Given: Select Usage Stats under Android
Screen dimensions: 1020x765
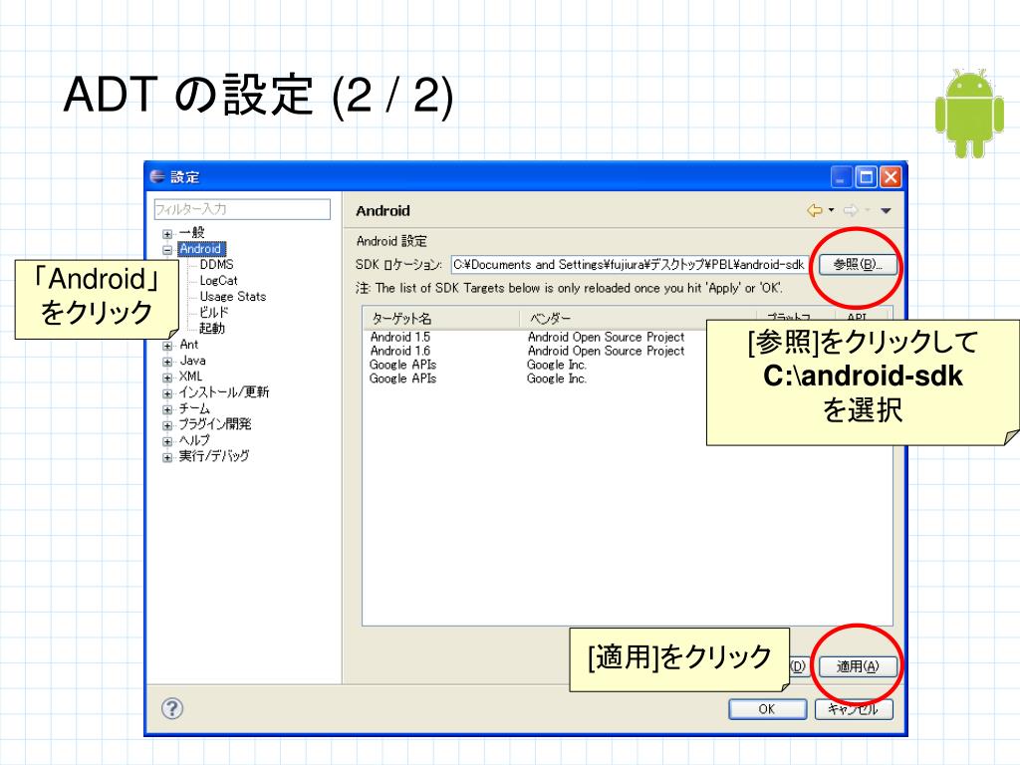Looking at the screenshot, I should coord(233,296).
